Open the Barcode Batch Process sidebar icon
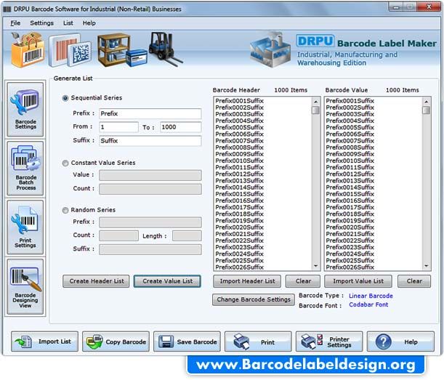Image resolution: width=444 pixels, height=380 pixels. click(25, 168)
